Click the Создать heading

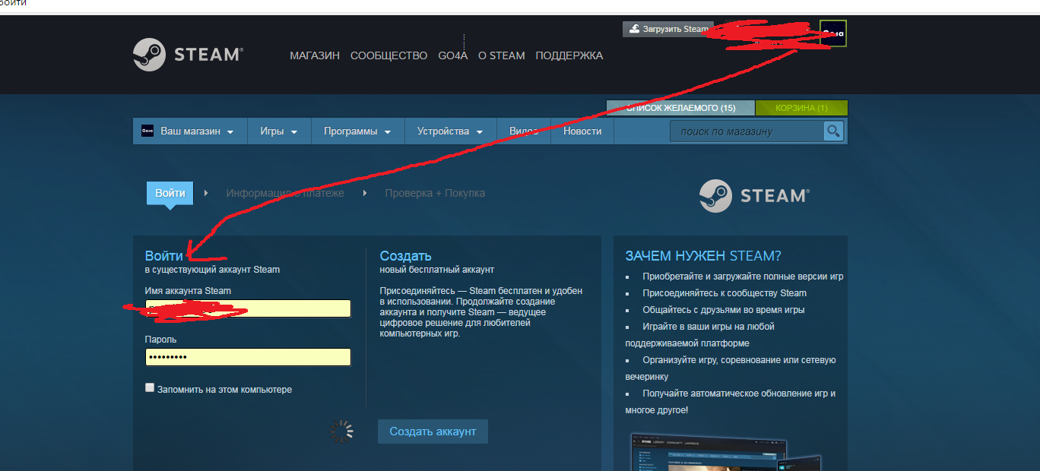tap(406, 256)
